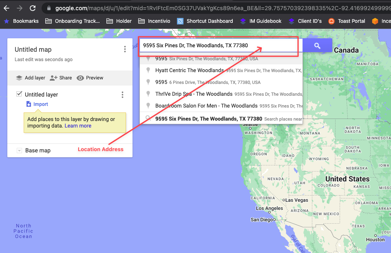This screenshot has height=253, width=391.
Task: Open the Learn more link
Action: [x=78, y=126]
